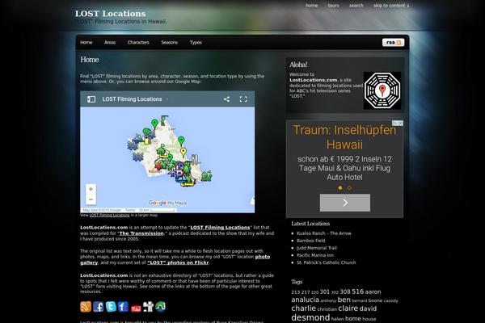Viewport: 485px width, 323px height.
Task: Click the LOST Locations site title
Action: (110, 14)
